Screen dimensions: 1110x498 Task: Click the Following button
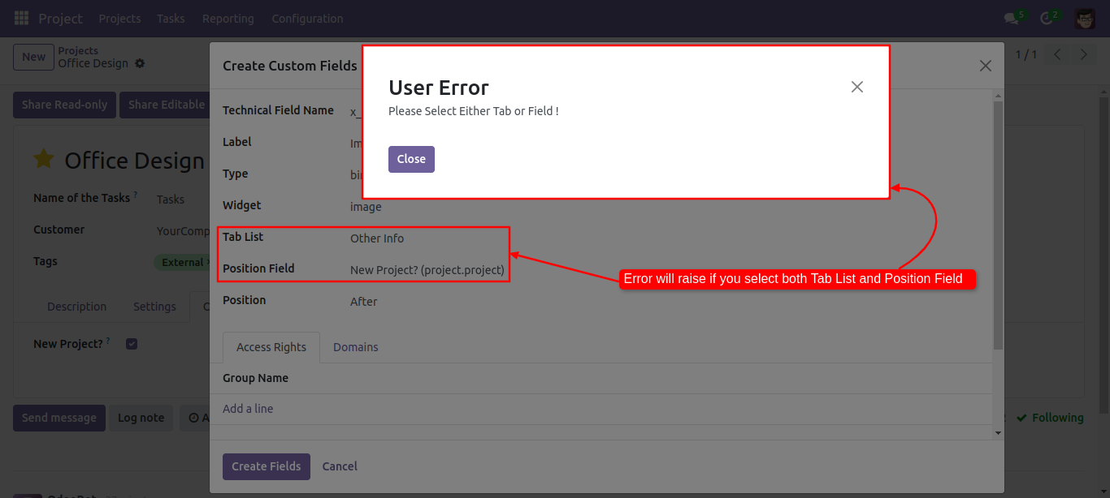point(1051,418)
